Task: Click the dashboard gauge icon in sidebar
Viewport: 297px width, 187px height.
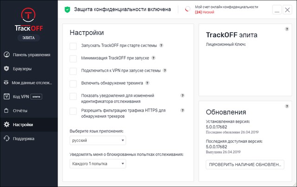Action: (x=6, y=54)
